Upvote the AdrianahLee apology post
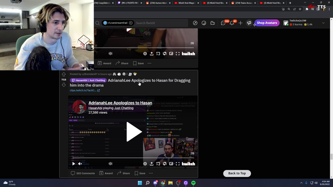 (63, 74)
